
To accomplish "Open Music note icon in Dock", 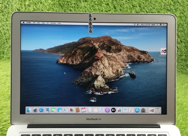I will tap(101, 110).
